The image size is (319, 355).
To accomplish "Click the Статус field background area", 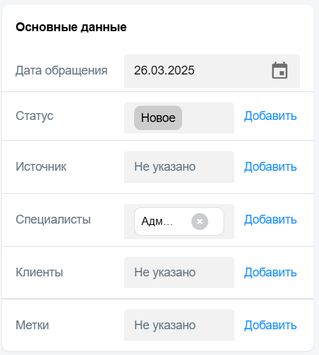I will point(209,118).
